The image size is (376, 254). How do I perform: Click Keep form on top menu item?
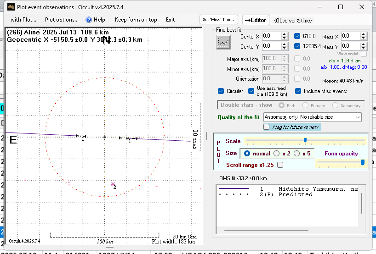136,20
